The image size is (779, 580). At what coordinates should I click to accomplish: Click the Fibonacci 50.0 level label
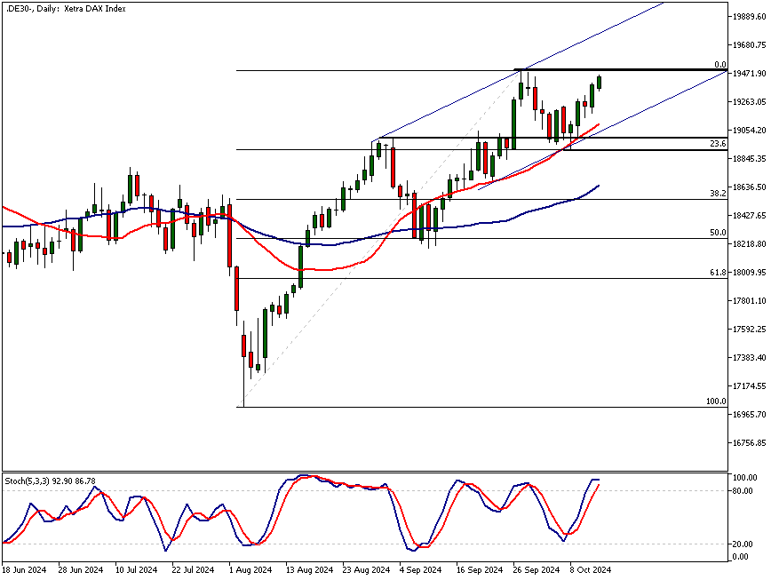[x=718, y=233]
